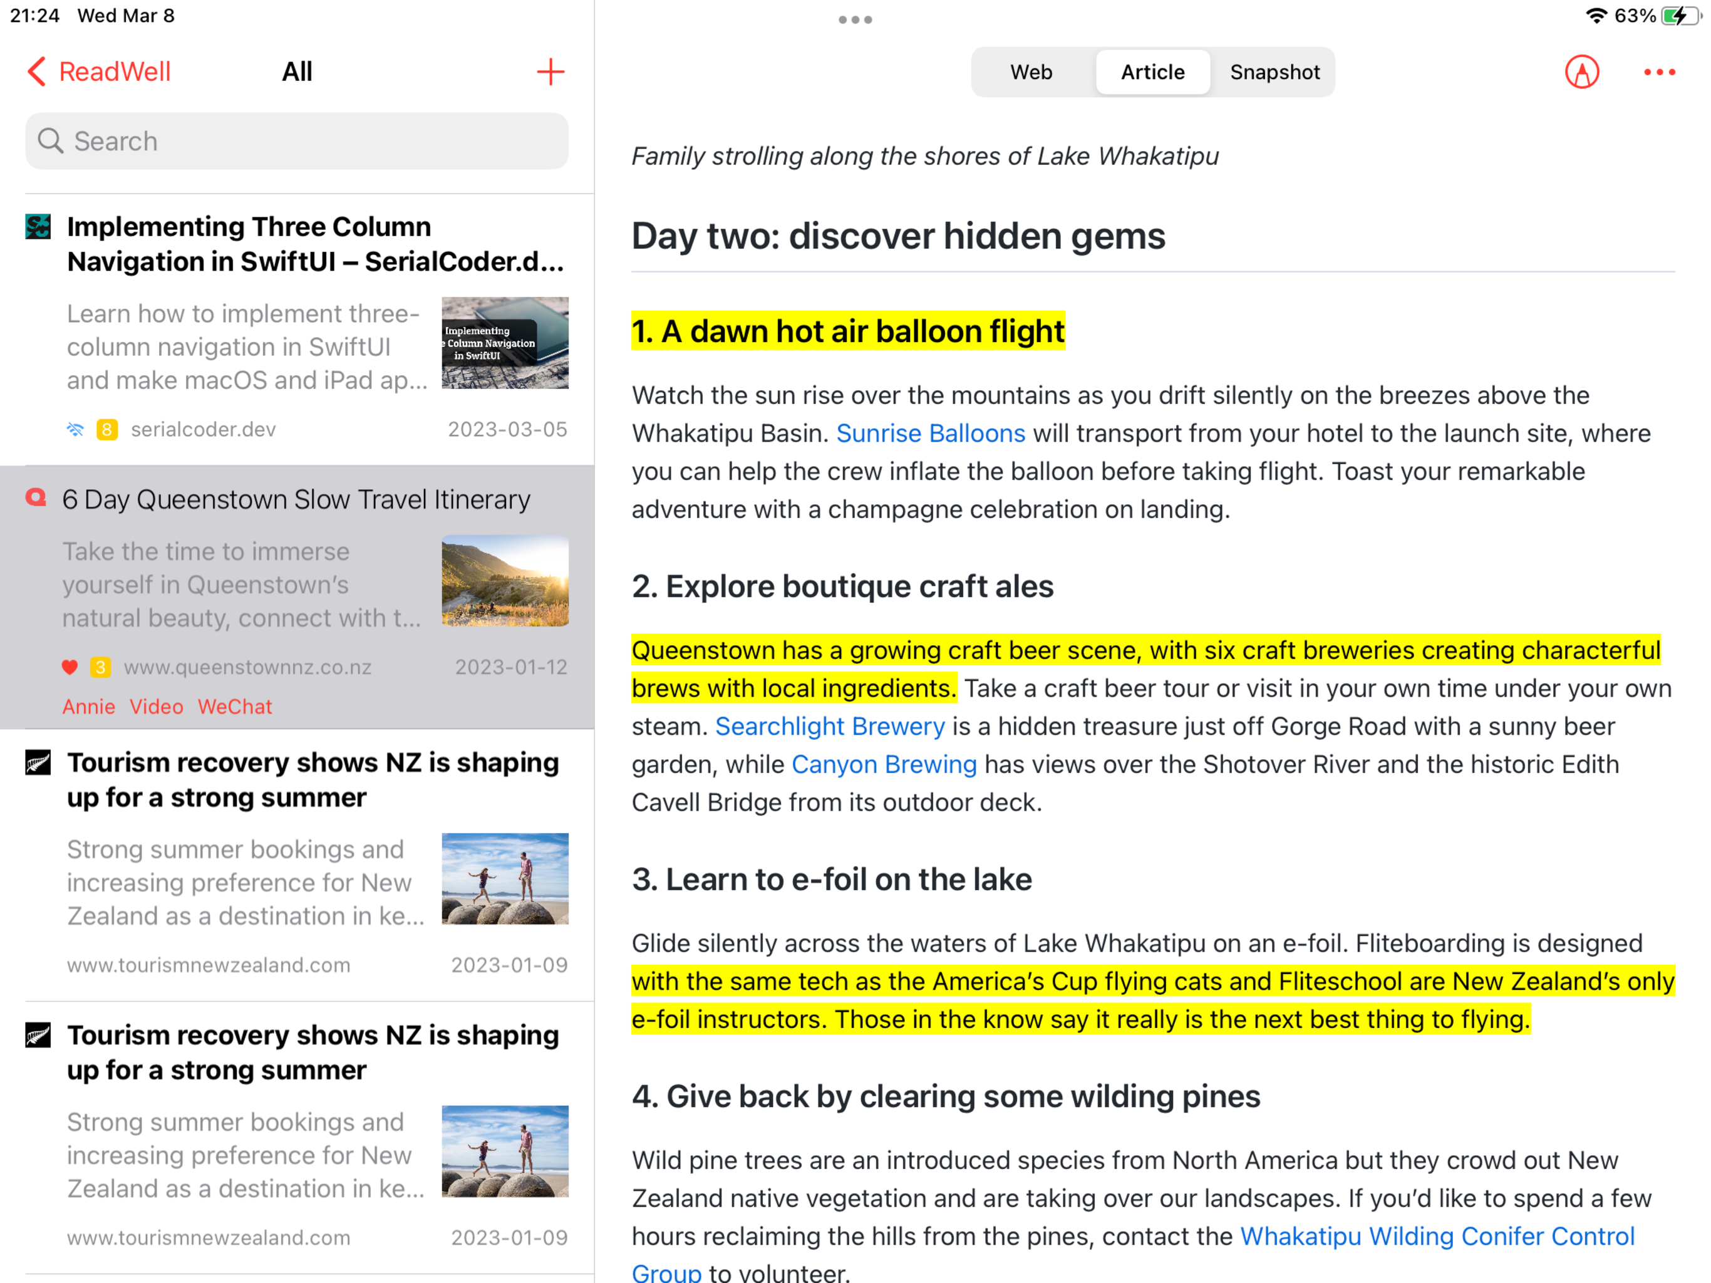Open first Tourism recovery article title

tap(313, 780)
